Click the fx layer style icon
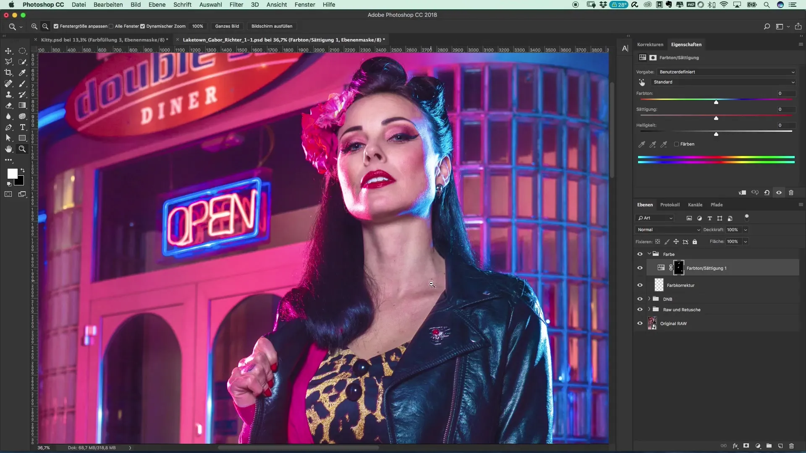The image size is (806, 453). [x=735, y=446]
